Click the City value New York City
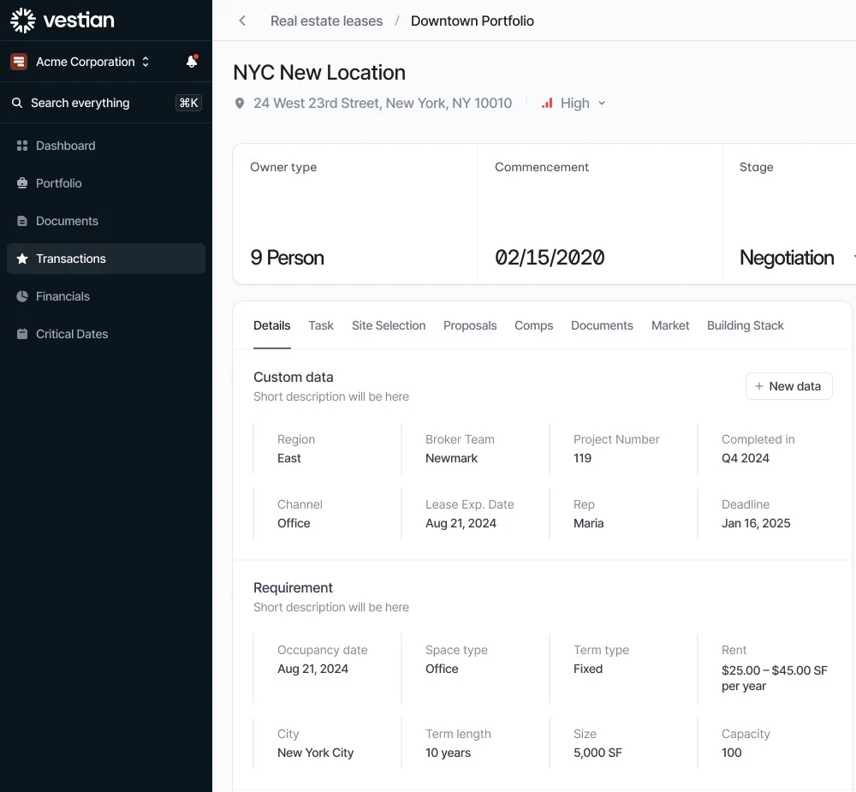The width and height of the screenshot is (856, 792). point(316,753)
